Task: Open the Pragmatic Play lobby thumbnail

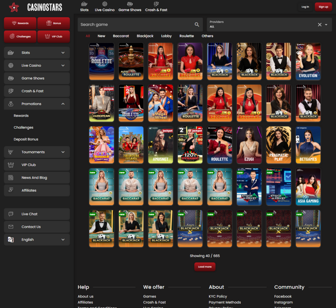Action: point(279,145)
